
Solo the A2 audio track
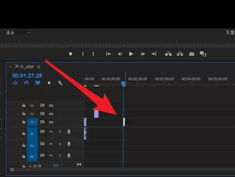[x=60, y=144]
